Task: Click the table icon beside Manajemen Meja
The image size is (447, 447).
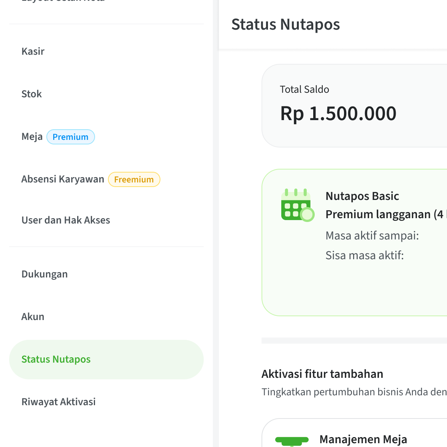Action: pos(293,440)
